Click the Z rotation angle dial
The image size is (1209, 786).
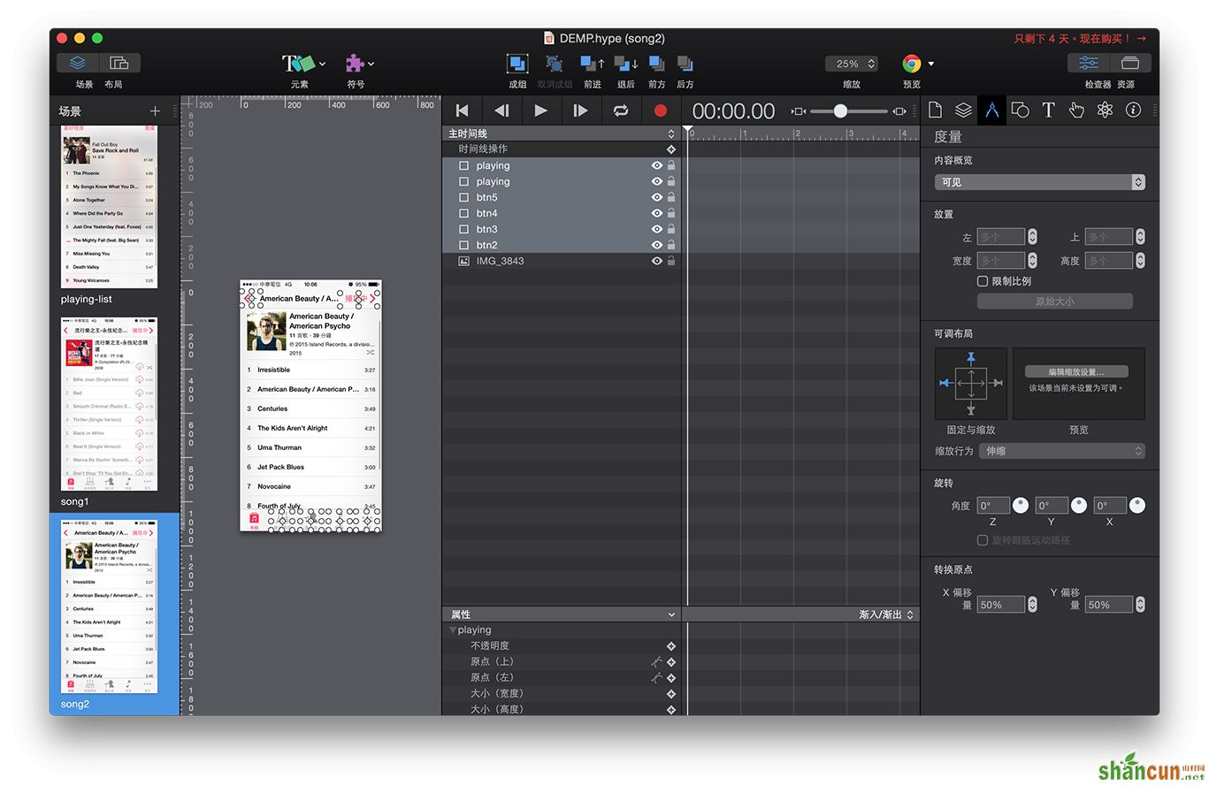(1021, 506)
